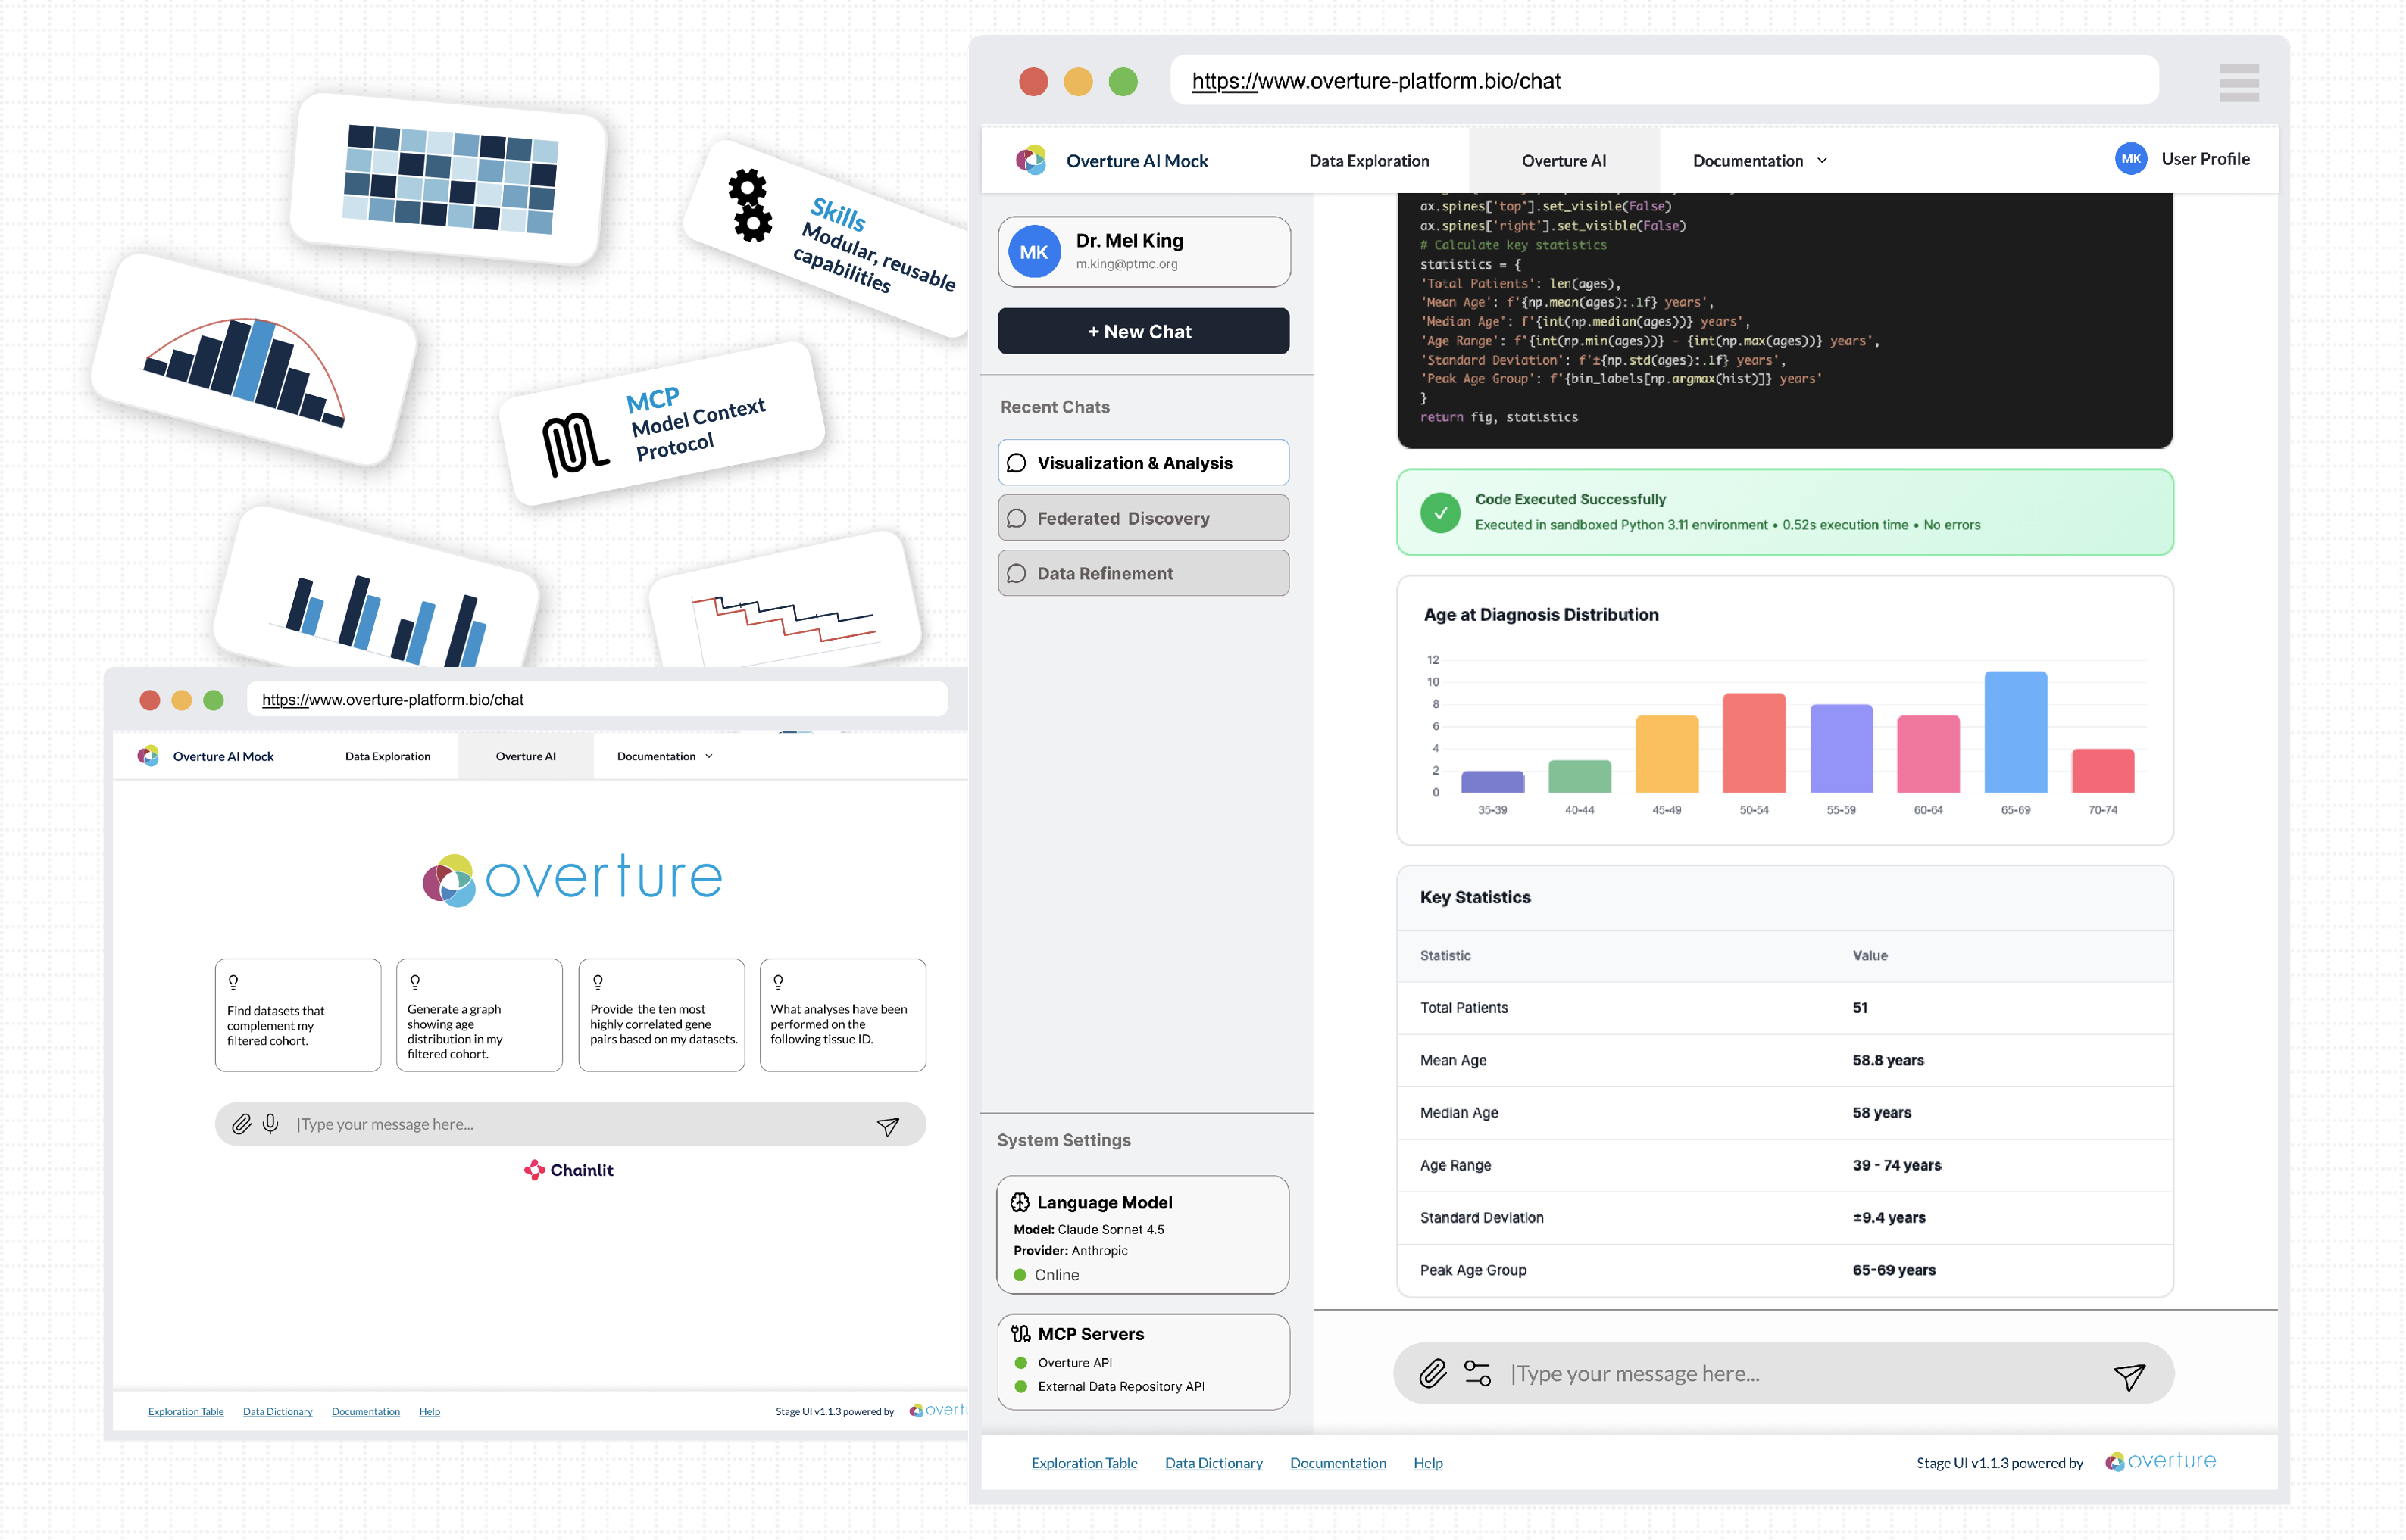The width and height of the screenshot is (2406, 1540).
Task: Expand Documentation dropdown chevron in right window
Action: 1822,160
